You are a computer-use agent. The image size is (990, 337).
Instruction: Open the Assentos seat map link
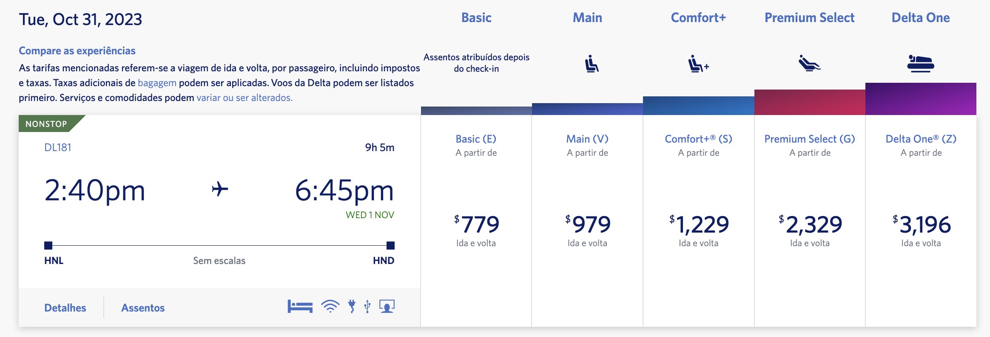click(143, 308)
